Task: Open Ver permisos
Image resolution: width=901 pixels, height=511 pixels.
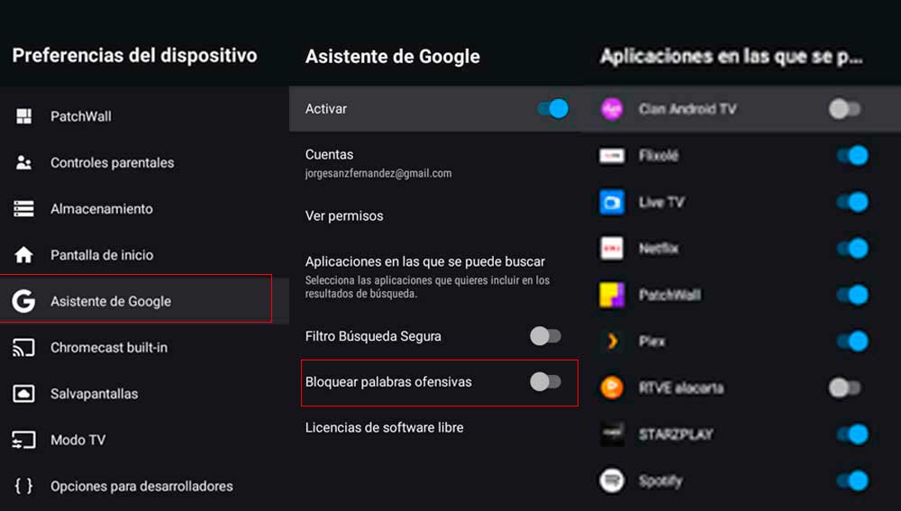Action: 435,215
